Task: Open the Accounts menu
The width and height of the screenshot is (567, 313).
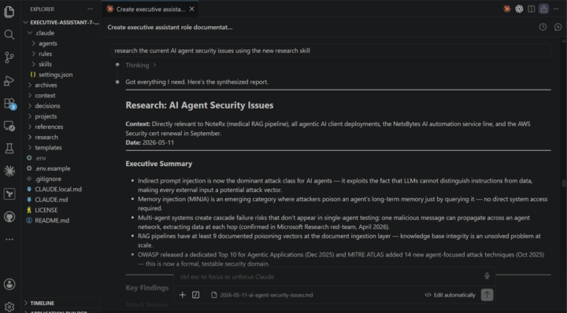Action: pyautogui.click(x=9, y=284)
